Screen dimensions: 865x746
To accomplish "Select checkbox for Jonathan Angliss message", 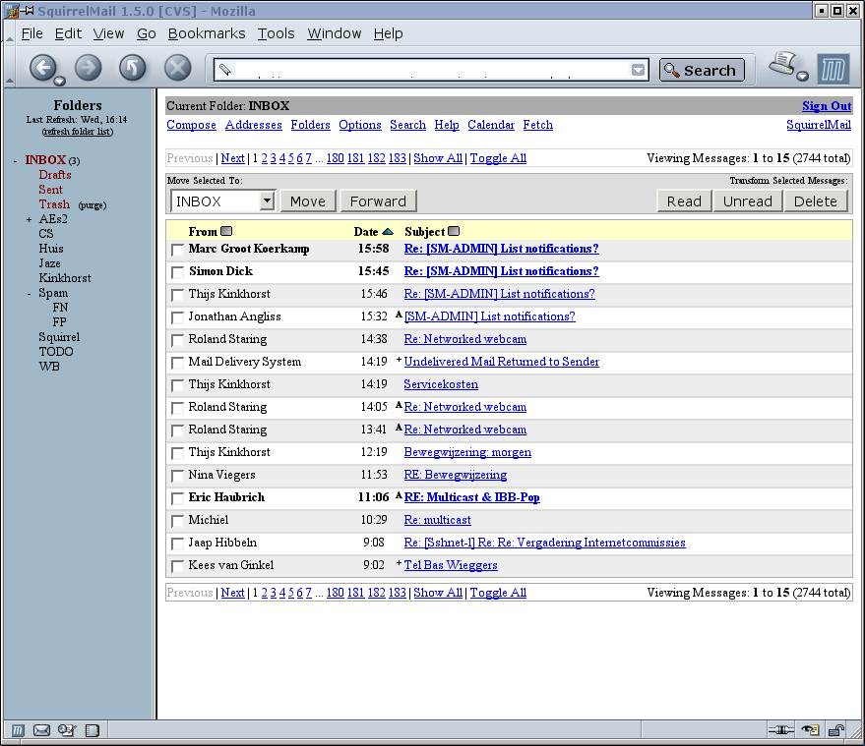I will (177, 317).
